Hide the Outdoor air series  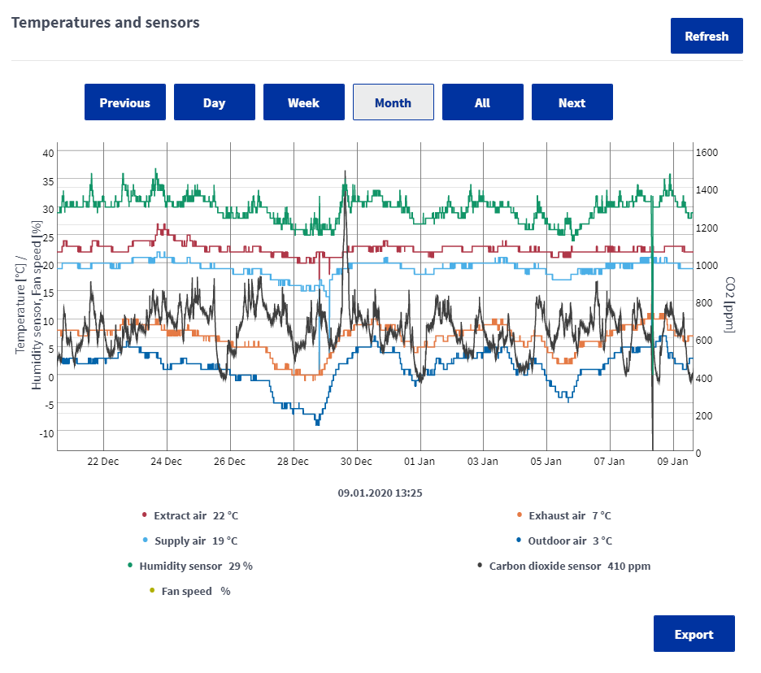(x=557, y=541)
